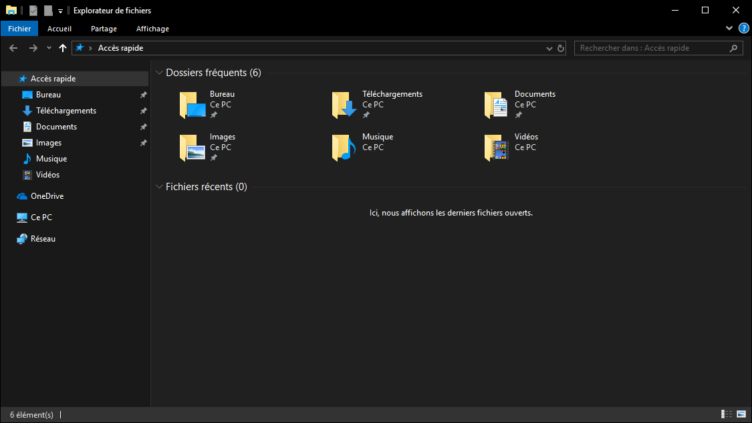Click the Fichiers récents (0) header text
Screen dimensions: 752x423
tap(207, 187)
